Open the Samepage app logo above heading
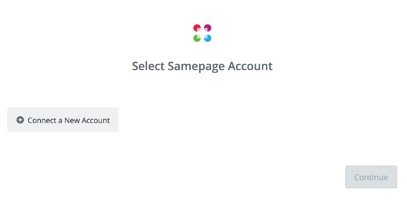Viewport: 407px width, 207px height. pyautogui.click(x=202, y=33)
